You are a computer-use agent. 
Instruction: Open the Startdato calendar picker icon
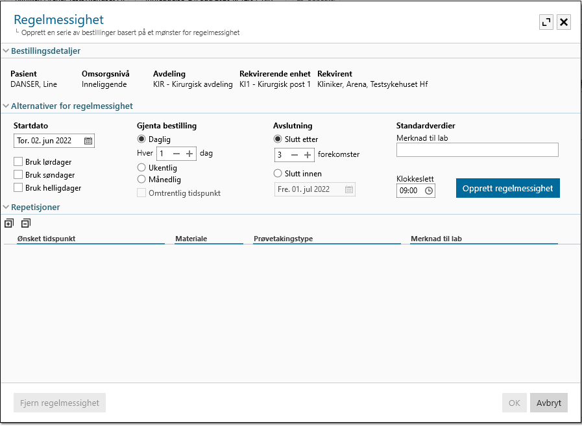click(88, 141)
